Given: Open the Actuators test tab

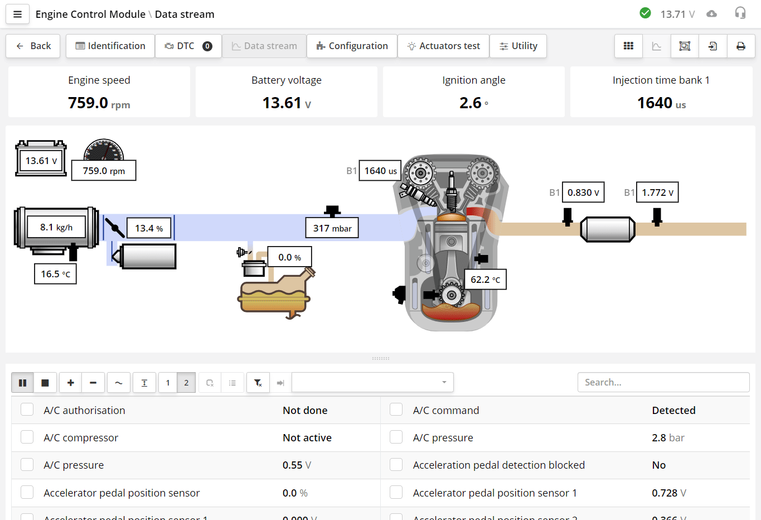Looking at the screenshot, I should (443, 46).
